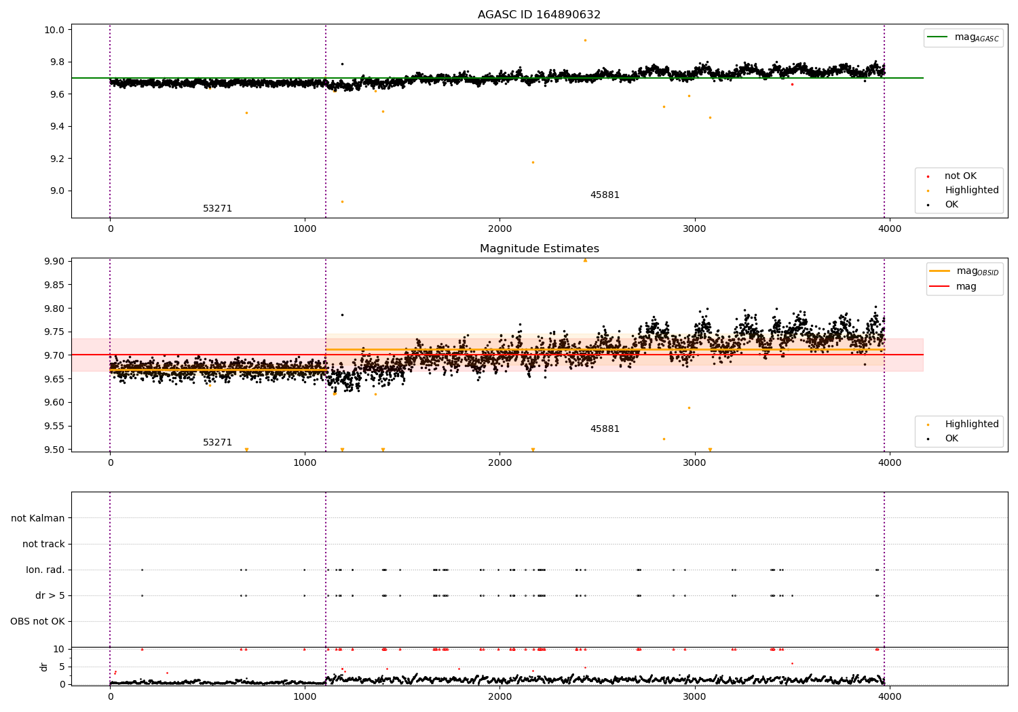Click the 45881 annotation in the top plot
The height and width of the screenshot is (712, 1018).
[605, 195]
